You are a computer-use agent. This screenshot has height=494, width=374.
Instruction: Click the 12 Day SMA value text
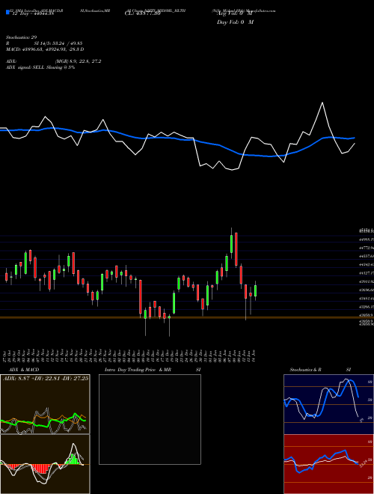coord(33,13)
